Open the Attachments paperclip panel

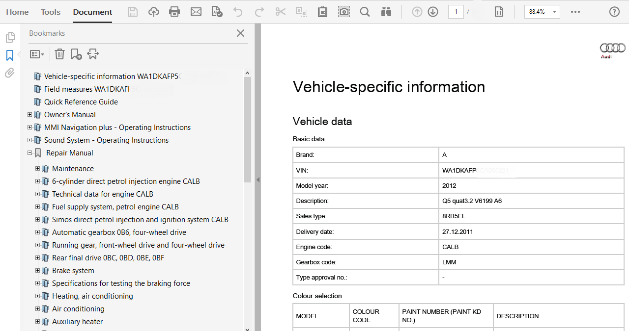coord(10,73)
